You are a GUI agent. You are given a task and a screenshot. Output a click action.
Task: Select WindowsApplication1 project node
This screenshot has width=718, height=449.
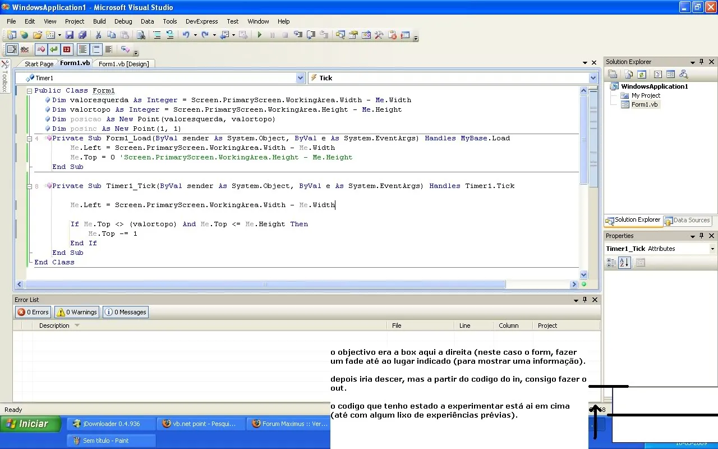pyautogui.click(x=654, y=86)
